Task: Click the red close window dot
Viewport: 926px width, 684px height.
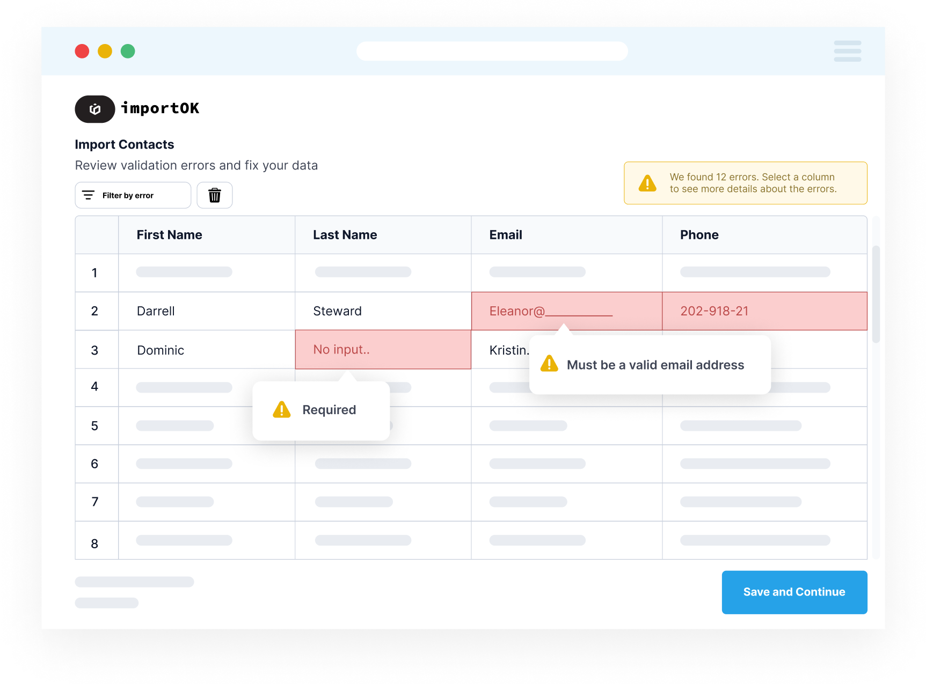Action: 82,51
